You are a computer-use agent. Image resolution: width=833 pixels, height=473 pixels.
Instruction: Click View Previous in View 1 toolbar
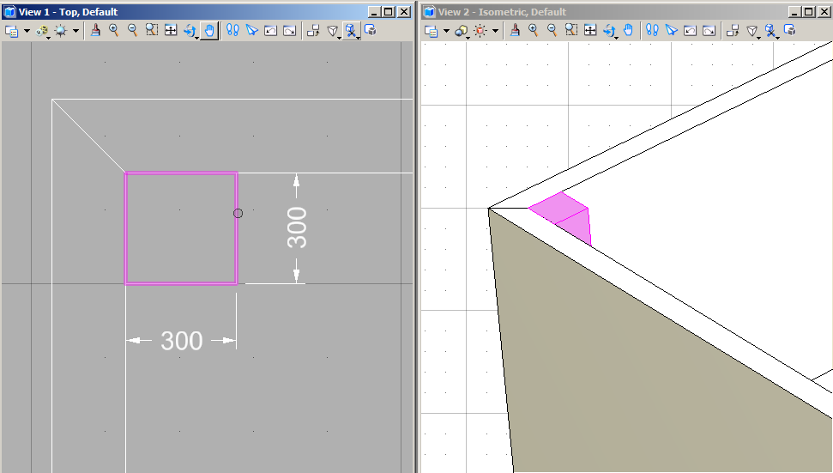point(270,30)
